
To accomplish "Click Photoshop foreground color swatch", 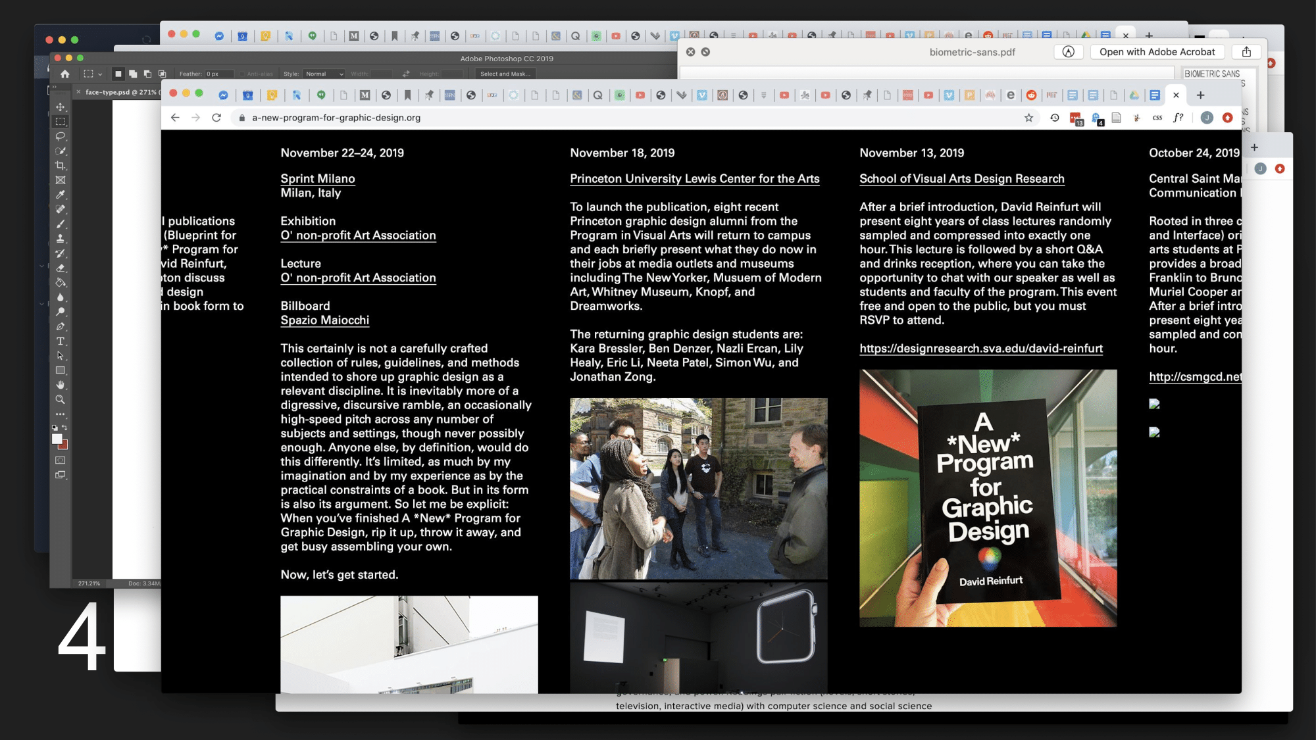I will 57,439.
